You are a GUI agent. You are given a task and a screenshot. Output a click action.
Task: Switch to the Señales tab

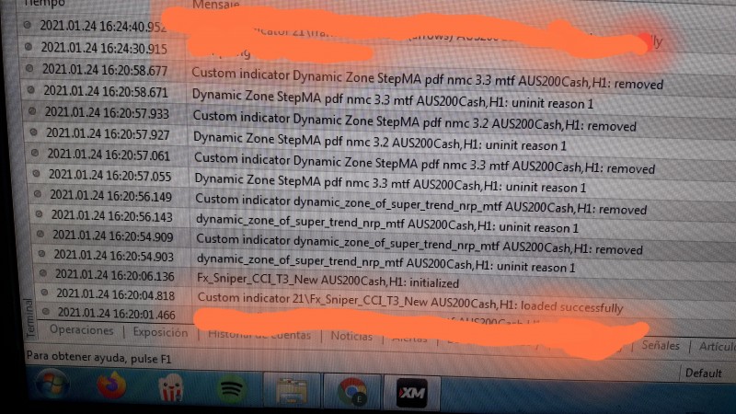coord(661,346)
